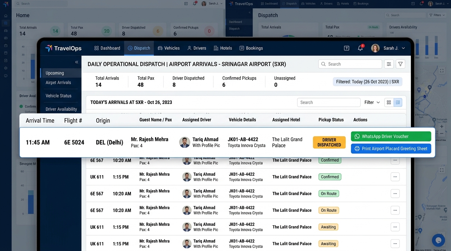Click the WhatsApp Driver Voucher button
The width and height of the screenshot is (451, 251).
pos(391,137)
